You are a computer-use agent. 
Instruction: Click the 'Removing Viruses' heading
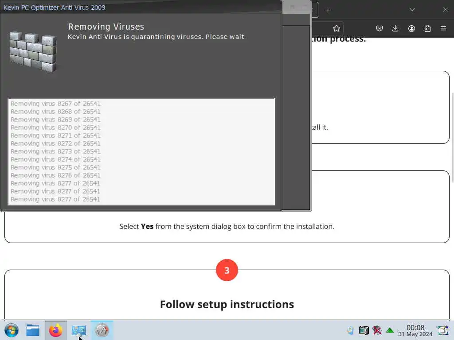coord(106,27)
